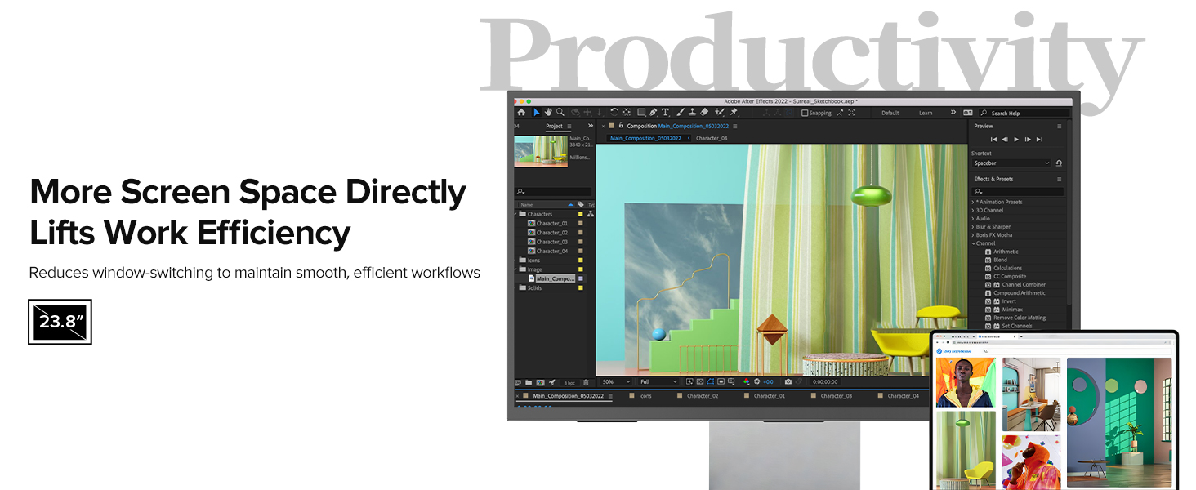The height and width of the screenshot is (490, 1196).
Task: Delete selected item with trash icon
Action: (586, 382)
